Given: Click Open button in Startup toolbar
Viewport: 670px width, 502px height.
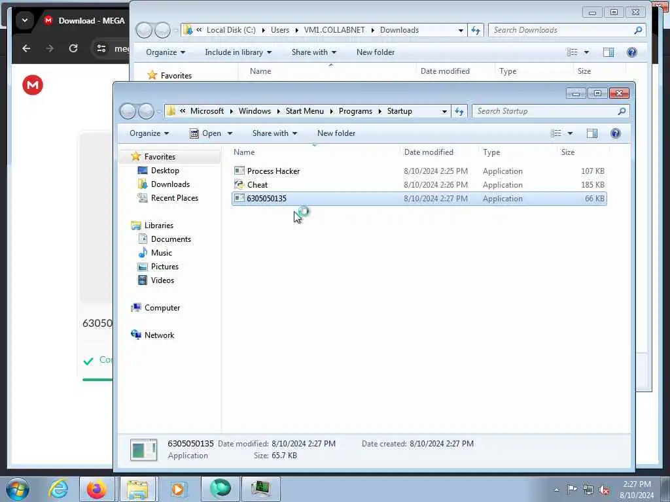Looking at the screenshot, I should (206, 133).
